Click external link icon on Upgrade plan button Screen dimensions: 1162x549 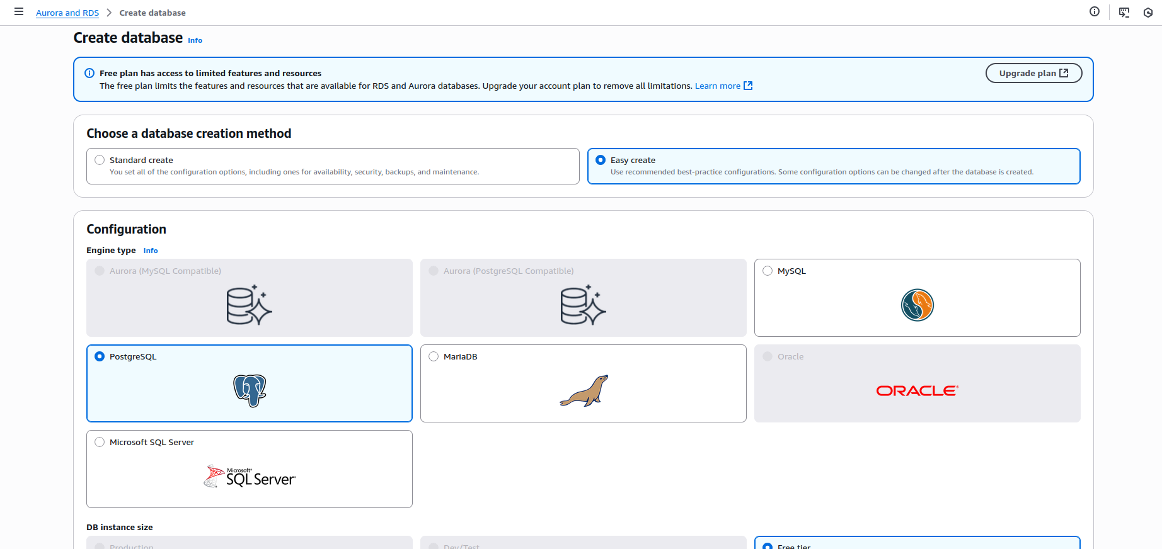pos(1064,73)
